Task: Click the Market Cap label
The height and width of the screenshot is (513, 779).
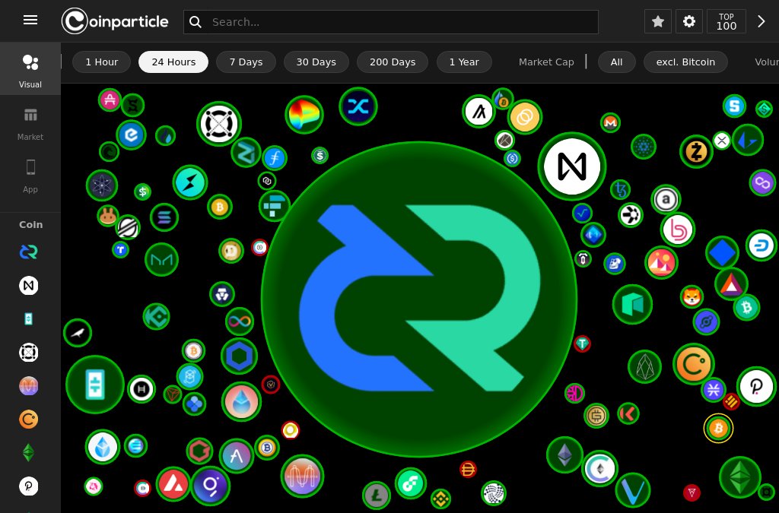Action: coord(546,62)
